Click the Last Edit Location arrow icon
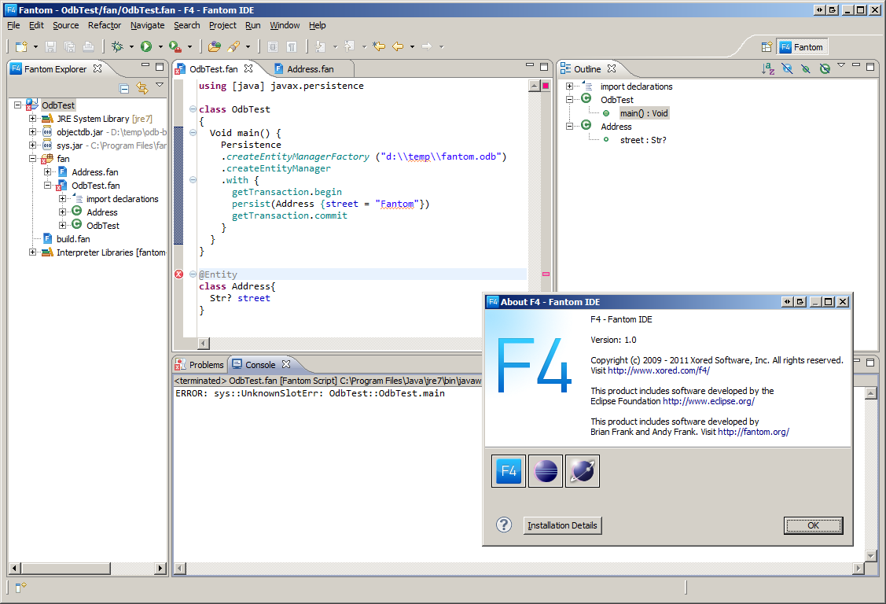This screenshot has width=886, height=604. (x=379, y=46)
